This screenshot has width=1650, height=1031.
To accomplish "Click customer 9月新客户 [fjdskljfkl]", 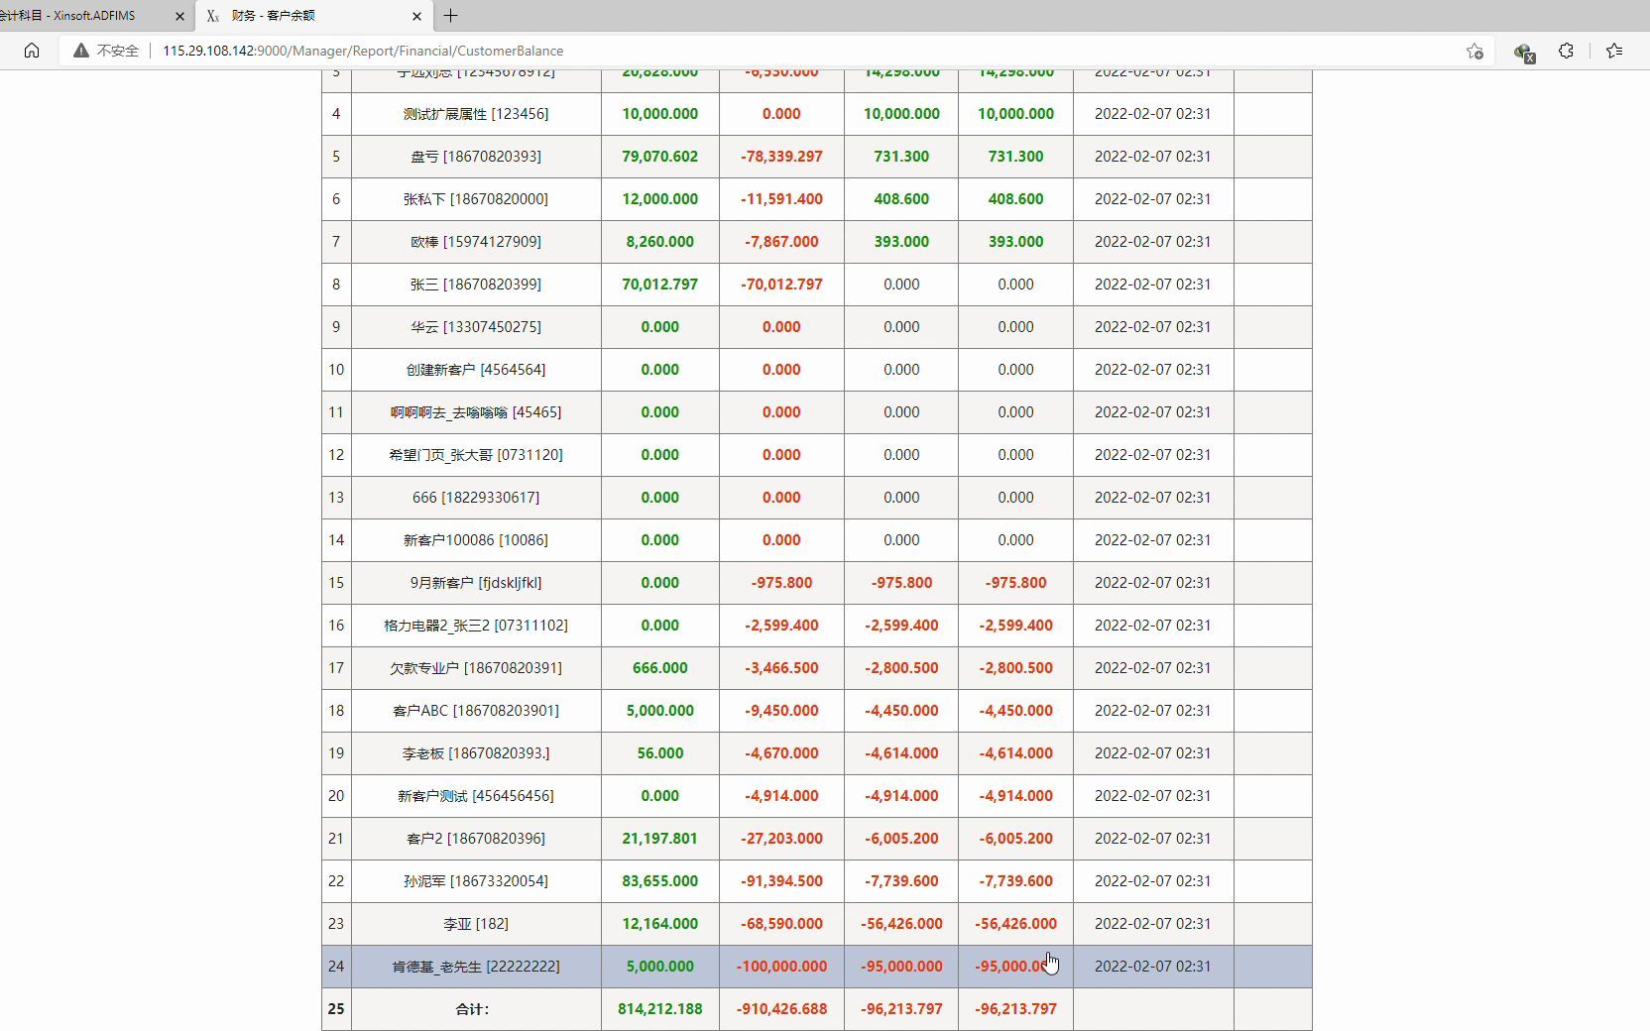I will (476, 583).
